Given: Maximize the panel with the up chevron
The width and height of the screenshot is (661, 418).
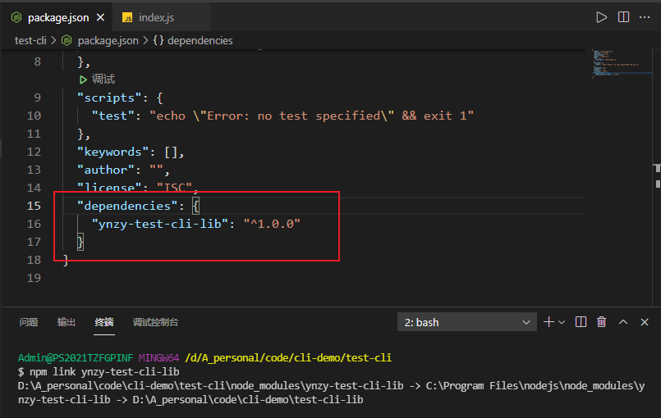Looking at the screenshot, I should click(623, 322).
